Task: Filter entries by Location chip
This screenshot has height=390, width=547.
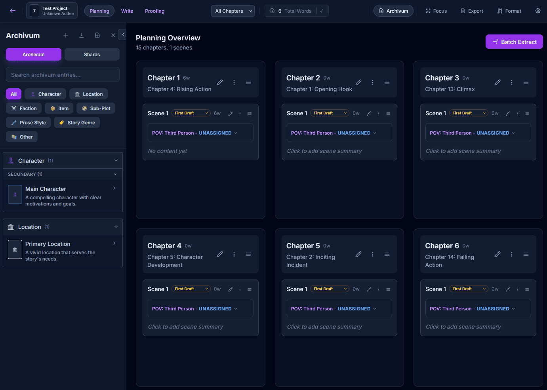Action: click(x=89, y=94)
